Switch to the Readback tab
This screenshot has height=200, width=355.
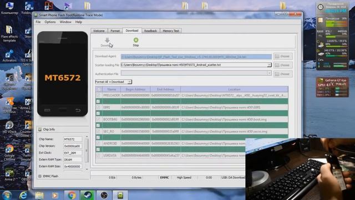tap(150, 31)
